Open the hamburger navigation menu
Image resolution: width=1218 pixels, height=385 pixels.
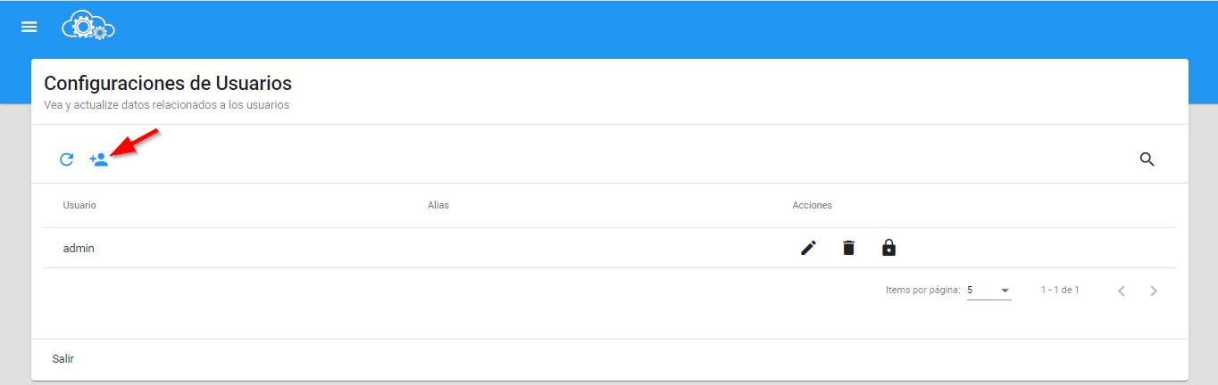click(29, 27)
